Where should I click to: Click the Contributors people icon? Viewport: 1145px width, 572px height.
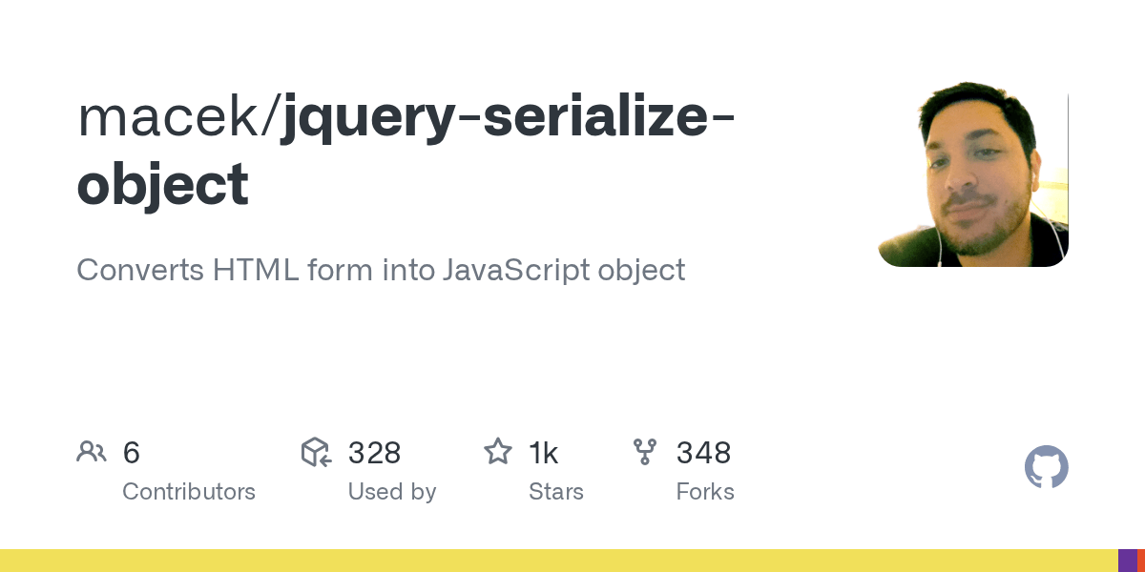(x=92, y=452)
